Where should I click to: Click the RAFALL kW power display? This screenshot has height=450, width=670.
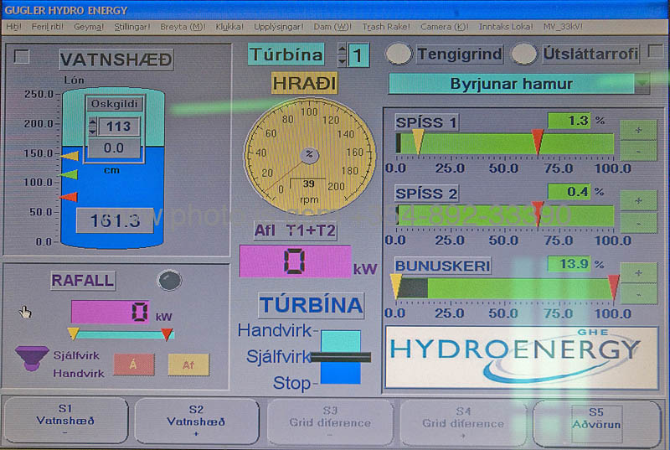coord(111,312)
